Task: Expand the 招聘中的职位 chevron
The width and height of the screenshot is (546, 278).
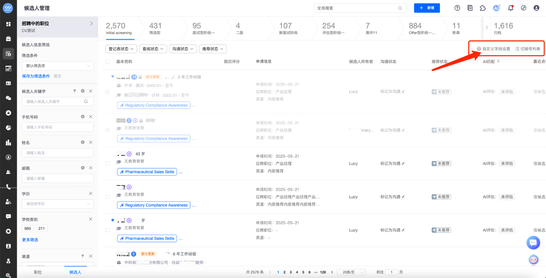Action: 92,24
